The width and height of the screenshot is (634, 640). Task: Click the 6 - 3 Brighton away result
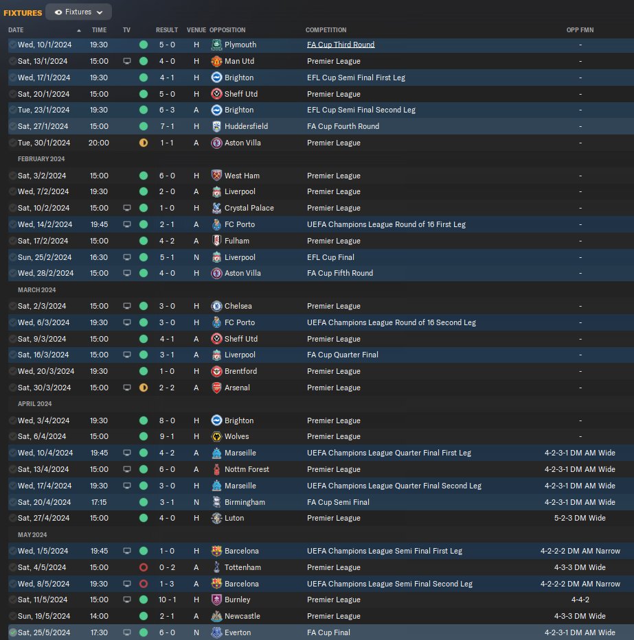click(x=167, y=110)
